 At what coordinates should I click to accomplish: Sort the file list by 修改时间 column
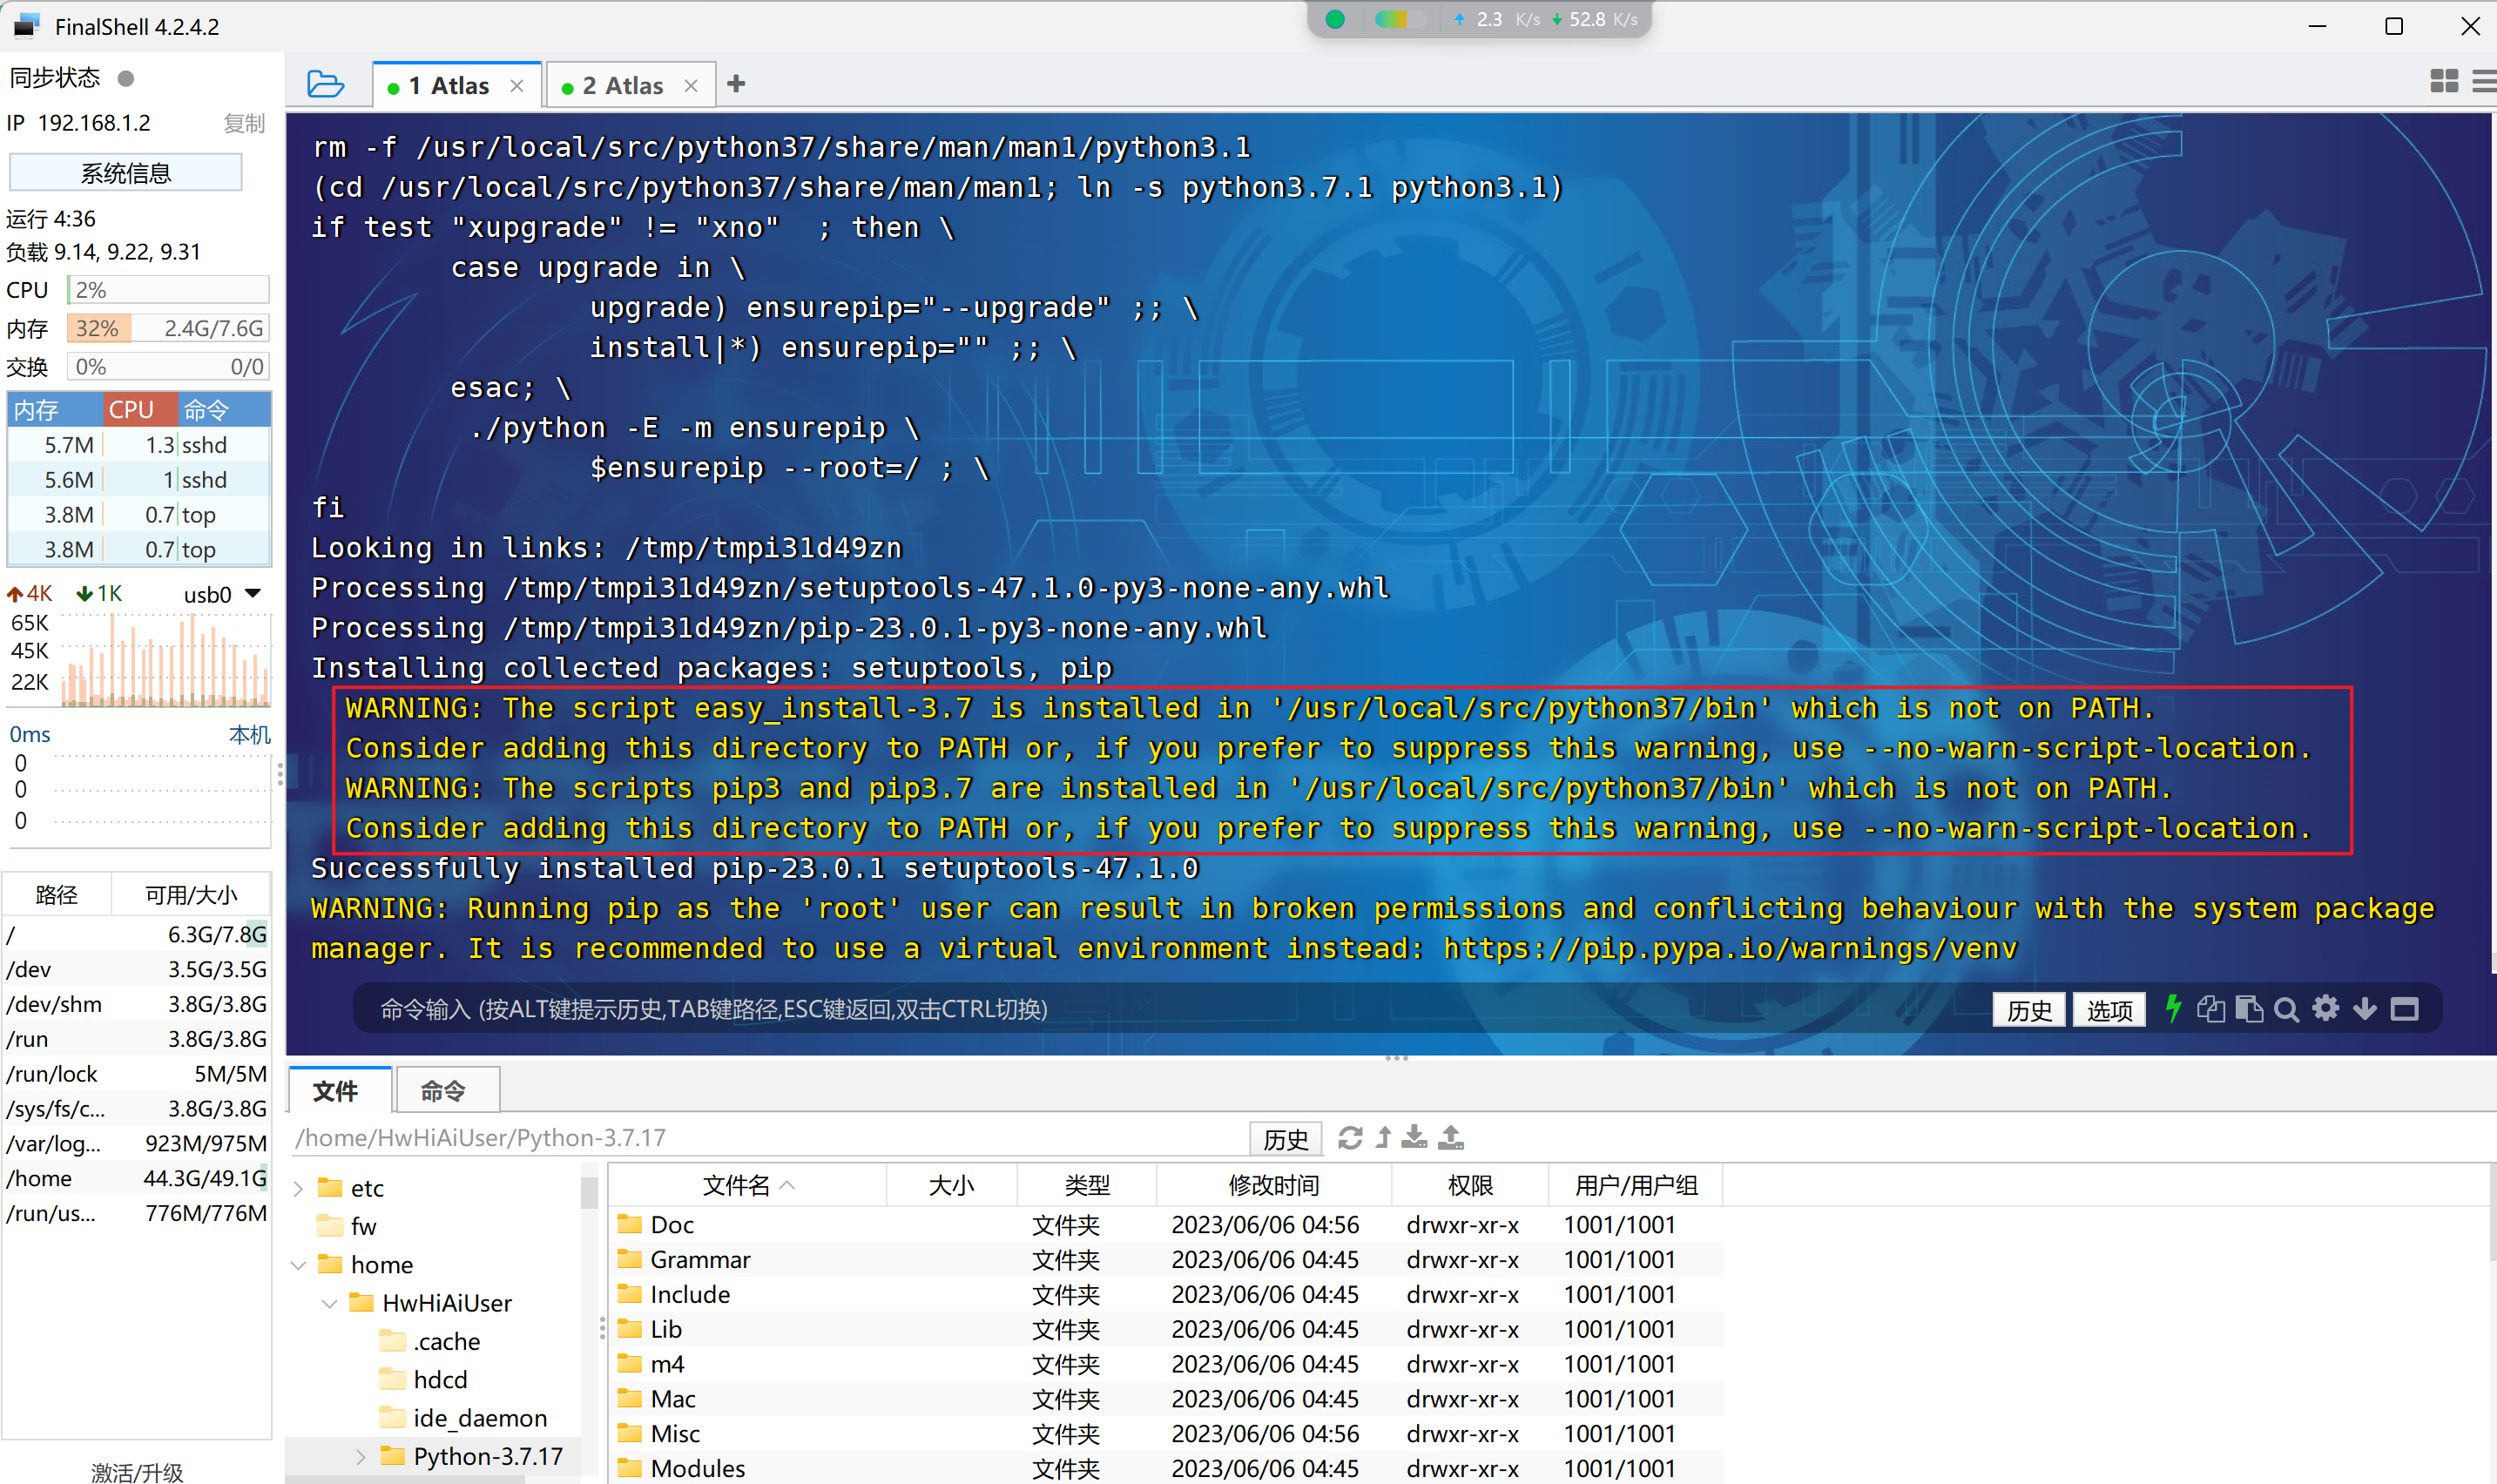point(1274,1186)
